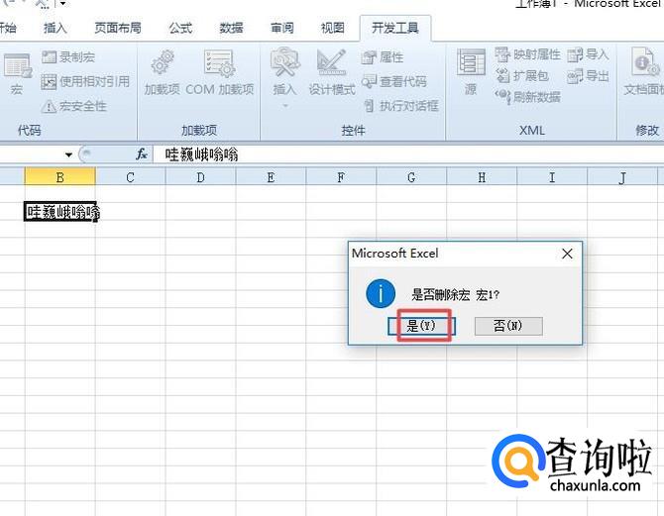The height and width of the screenshot is (516, 664).
Task: Open Quick Access Toolbar customize dropdown
Action: coord(62,3)
